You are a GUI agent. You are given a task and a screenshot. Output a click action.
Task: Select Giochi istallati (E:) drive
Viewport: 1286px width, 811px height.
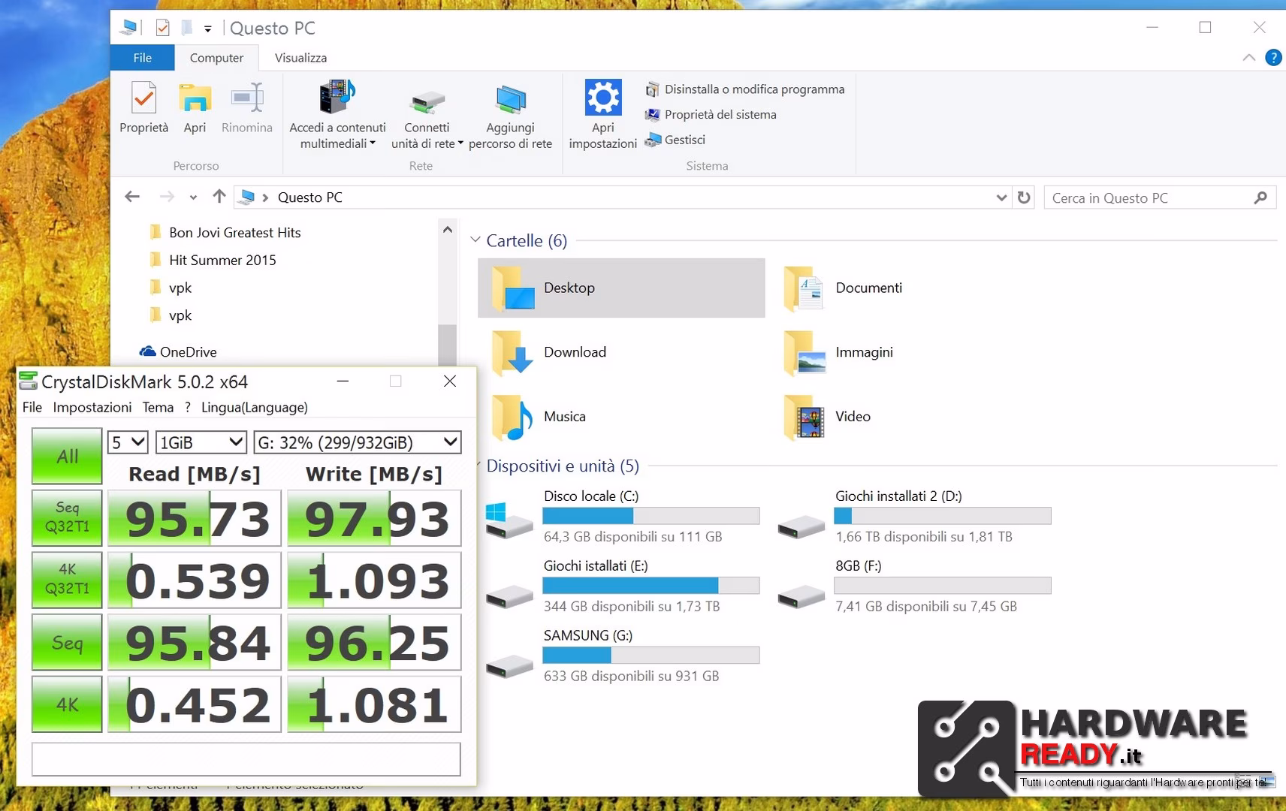click(x=622, y=586)
